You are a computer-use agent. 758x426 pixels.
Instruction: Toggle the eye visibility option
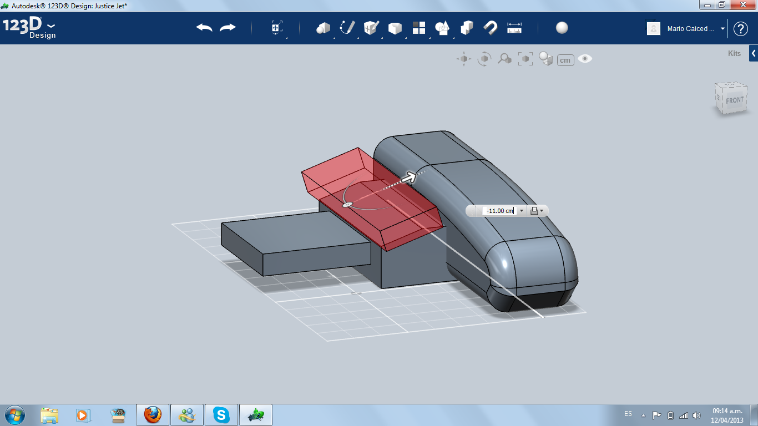(585, 59)
